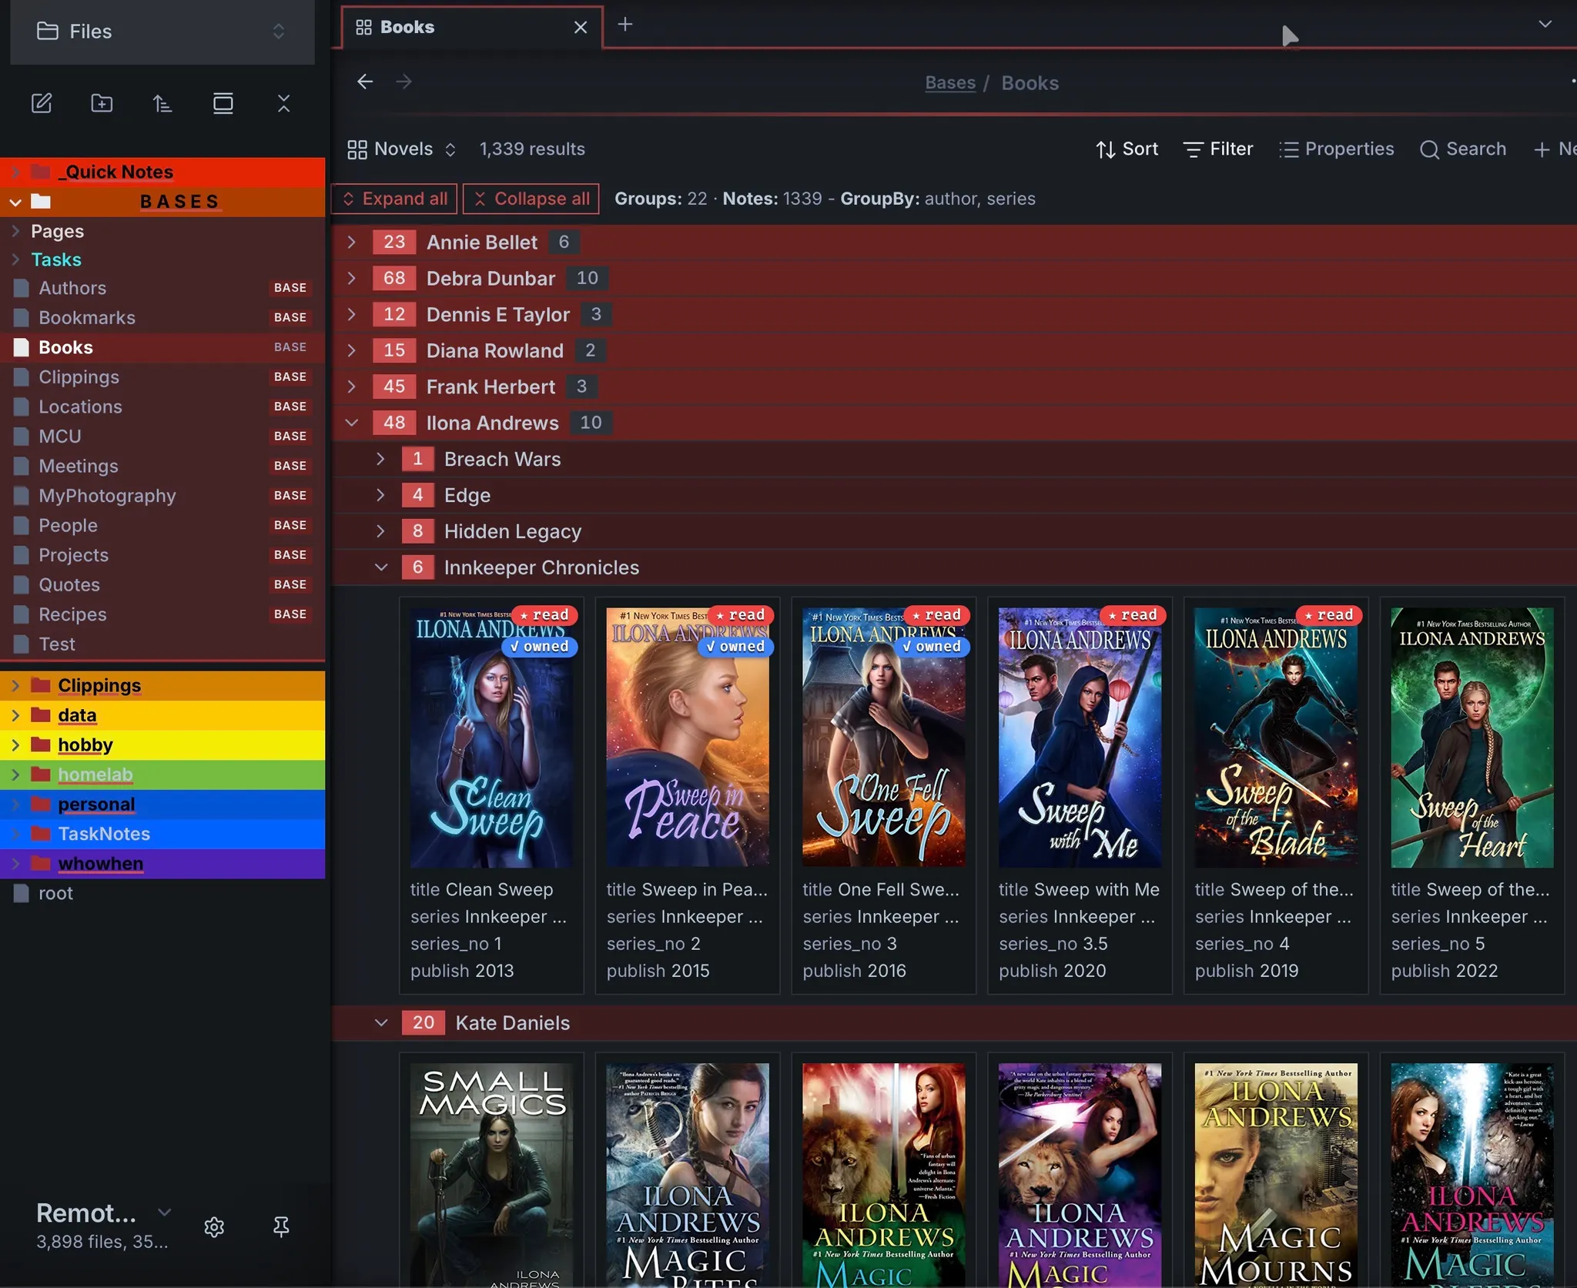Open the Authors base file

(162, 288)
